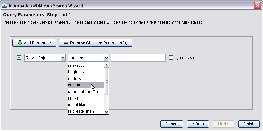Click the Finish button

[249, 124]
